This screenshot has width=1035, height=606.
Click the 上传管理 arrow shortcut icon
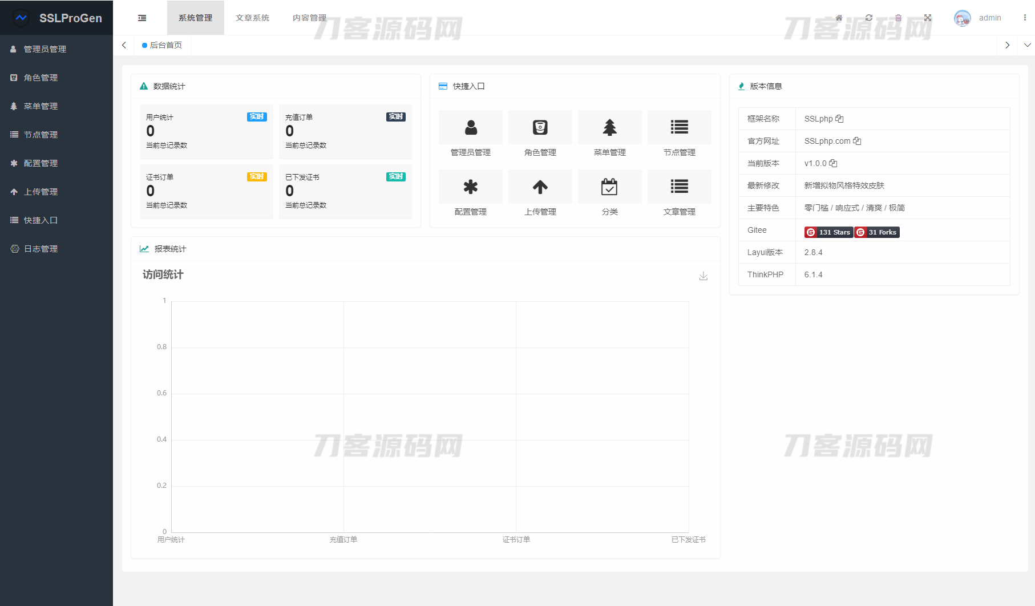(x=540, y=187)
